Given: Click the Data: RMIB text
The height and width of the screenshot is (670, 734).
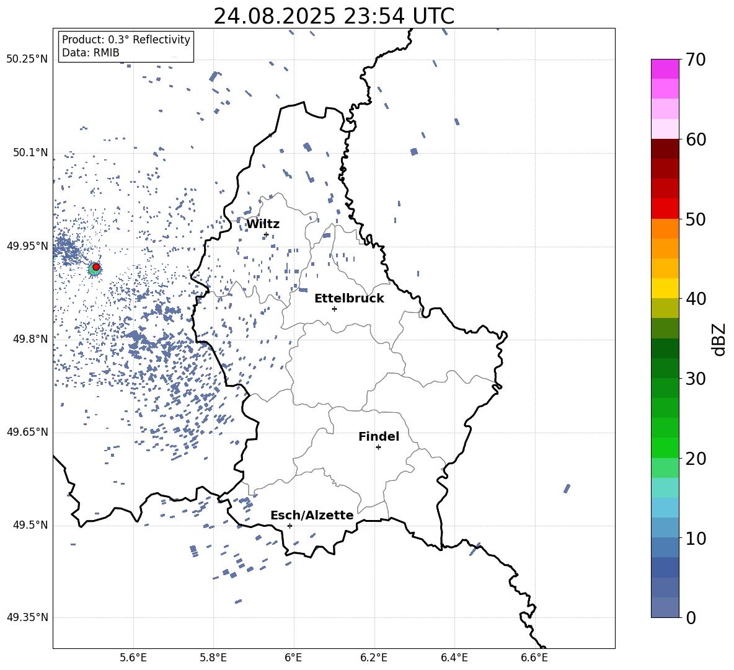Looking at the screenshot, I should (x=91, y=53).
